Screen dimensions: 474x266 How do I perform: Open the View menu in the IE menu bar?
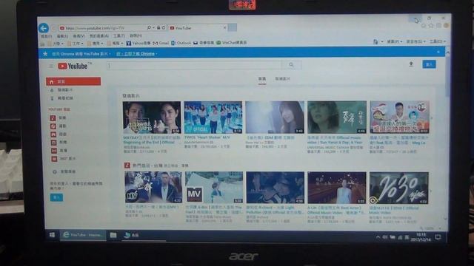(79, 36)
